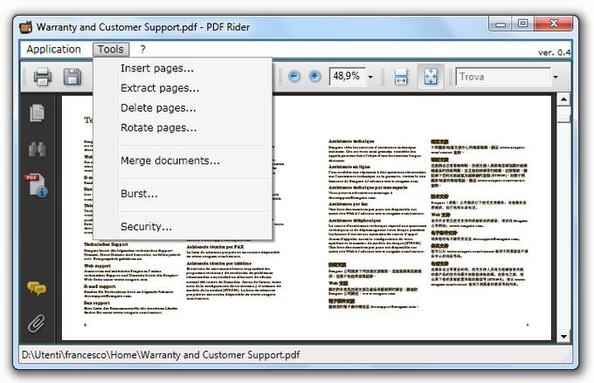Click the Print toolbar icon
Screen dimensions: 594x383
pyautogui.click(x=43, y=77)
